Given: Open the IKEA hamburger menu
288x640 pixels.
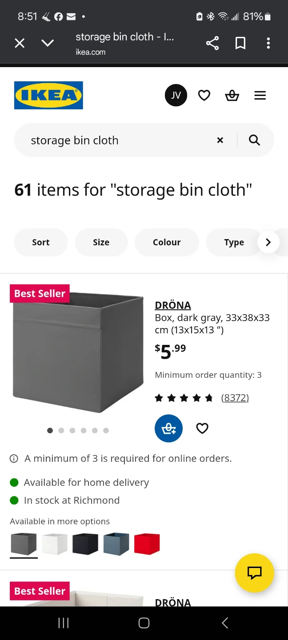Looking at the screenshot, I should coord(260,96).
